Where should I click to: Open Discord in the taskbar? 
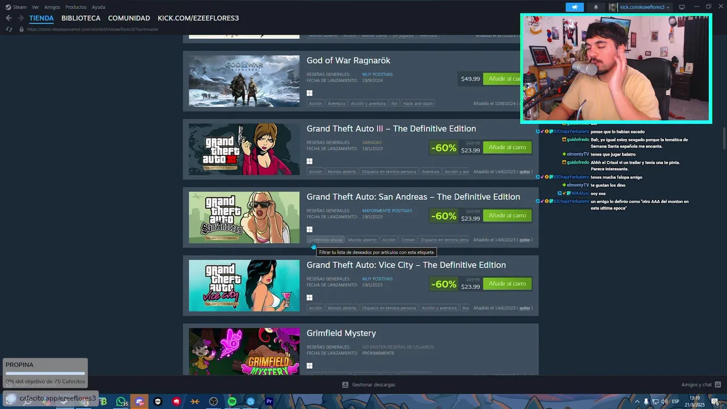click(140, 402)
